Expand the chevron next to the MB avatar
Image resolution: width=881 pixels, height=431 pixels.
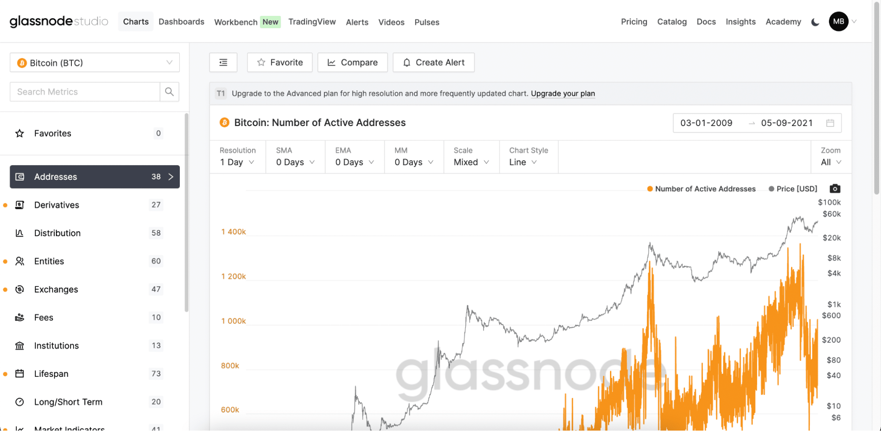(x=854, y=22)
